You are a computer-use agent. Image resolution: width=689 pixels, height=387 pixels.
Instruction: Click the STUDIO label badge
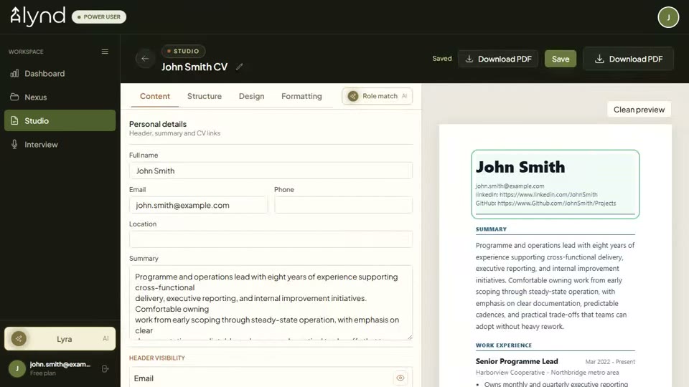(183, 51)
